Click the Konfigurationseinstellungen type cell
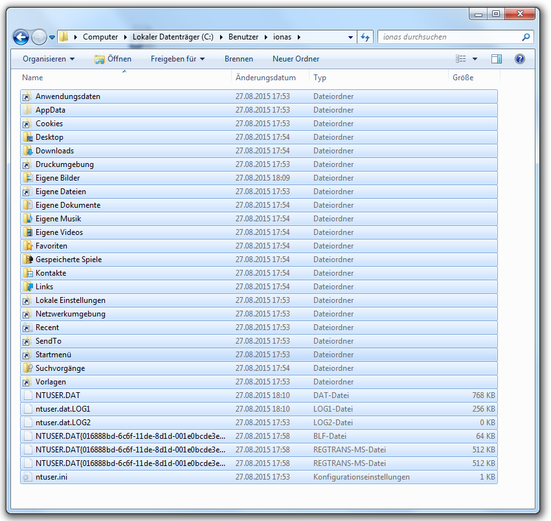The height and width of the screenshot is (521, 551). (361, 477)
